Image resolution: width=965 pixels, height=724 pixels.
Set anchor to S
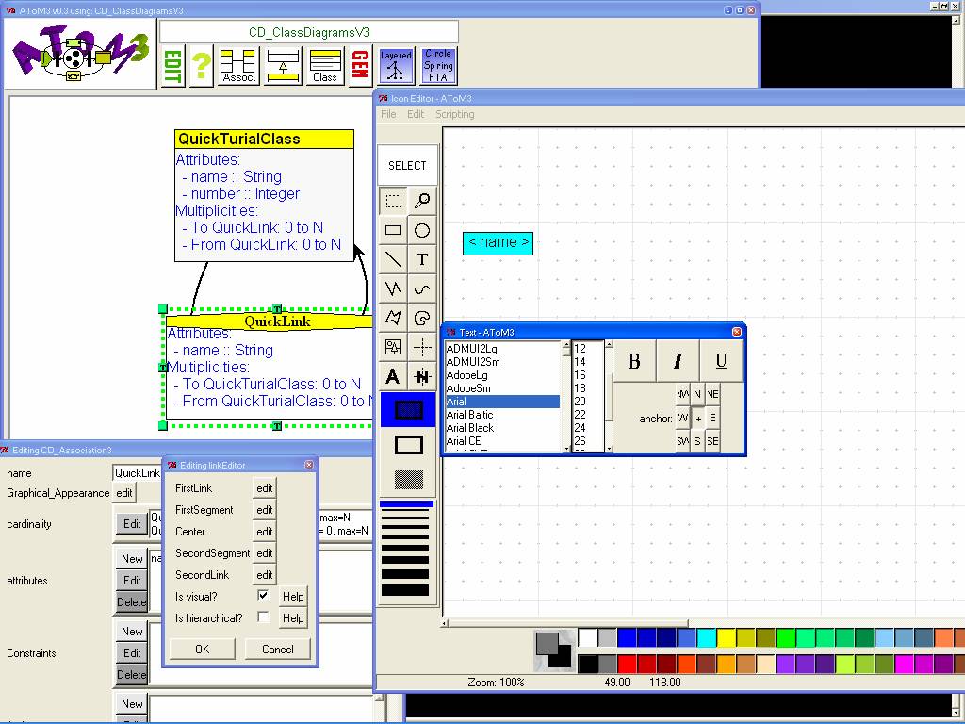click(x=697, y=441)
